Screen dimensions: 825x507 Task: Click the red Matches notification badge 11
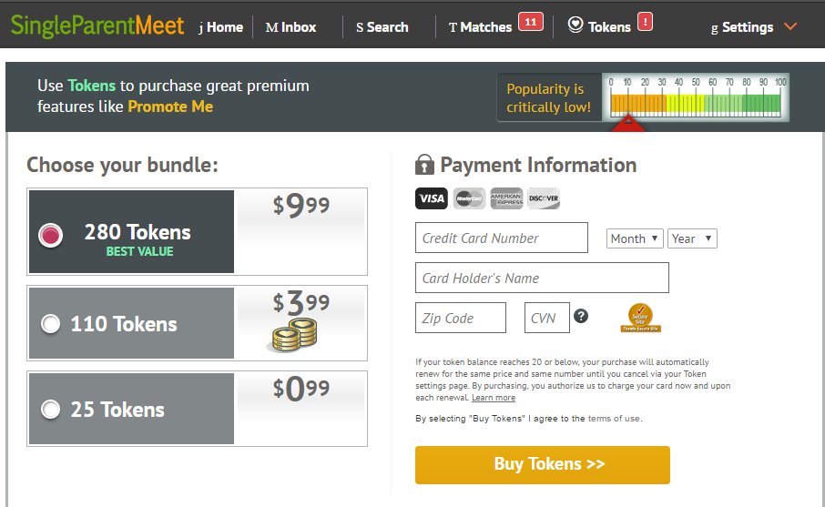pos(531,22)
